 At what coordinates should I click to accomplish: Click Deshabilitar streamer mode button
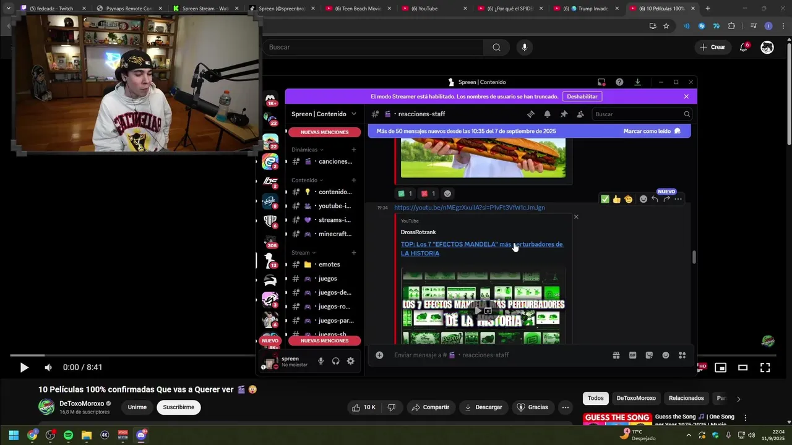pyautogui.click(x=582, y=96)
